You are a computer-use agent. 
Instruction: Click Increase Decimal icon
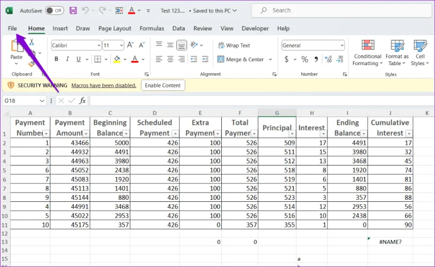328,59
